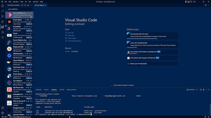This screenshot has width=211, height=118.
Task: Open Boost your Productivity walkthrough
Action: tap(152, 64)
